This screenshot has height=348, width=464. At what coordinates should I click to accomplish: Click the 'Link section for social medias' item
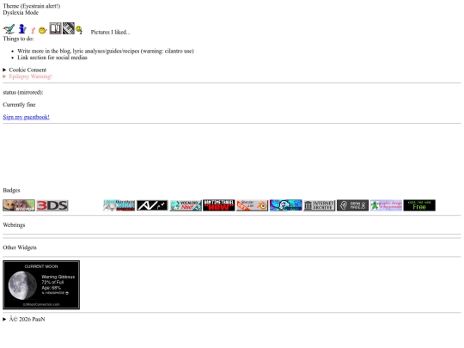pyautogui.click(x=52, y=58)
